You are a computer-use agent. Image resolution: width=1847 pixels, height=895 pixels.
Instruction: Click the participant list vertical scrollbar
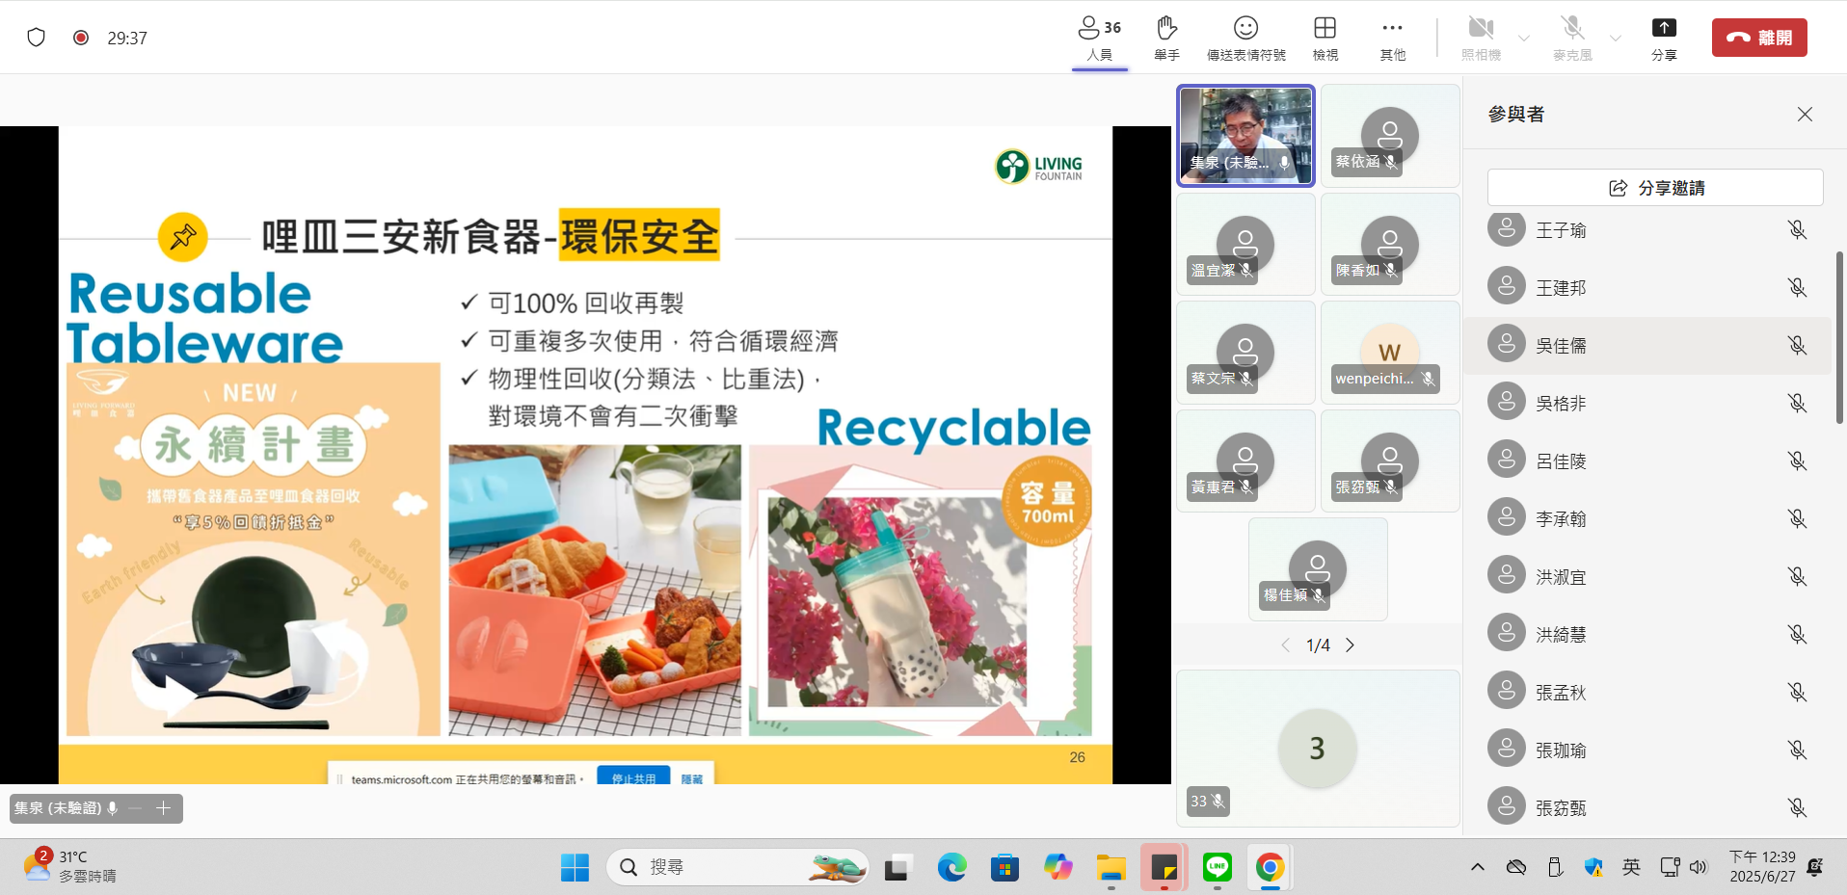1839,337
